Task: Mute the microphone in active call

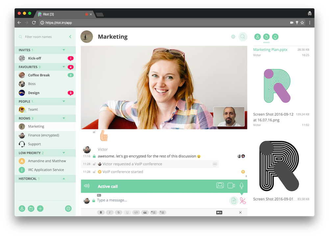Action: (241, 186)
